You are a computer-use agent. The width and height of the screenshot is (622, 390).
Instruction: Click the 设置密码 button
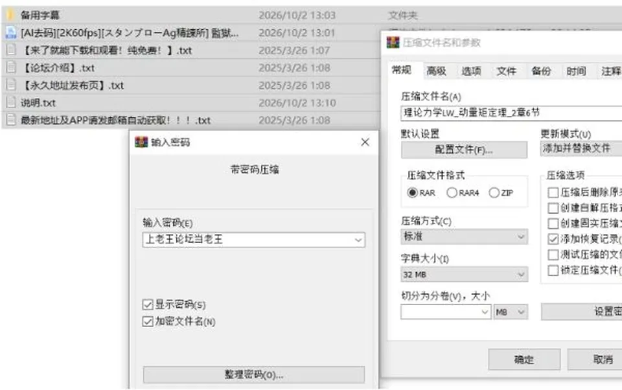coord(582,312)
